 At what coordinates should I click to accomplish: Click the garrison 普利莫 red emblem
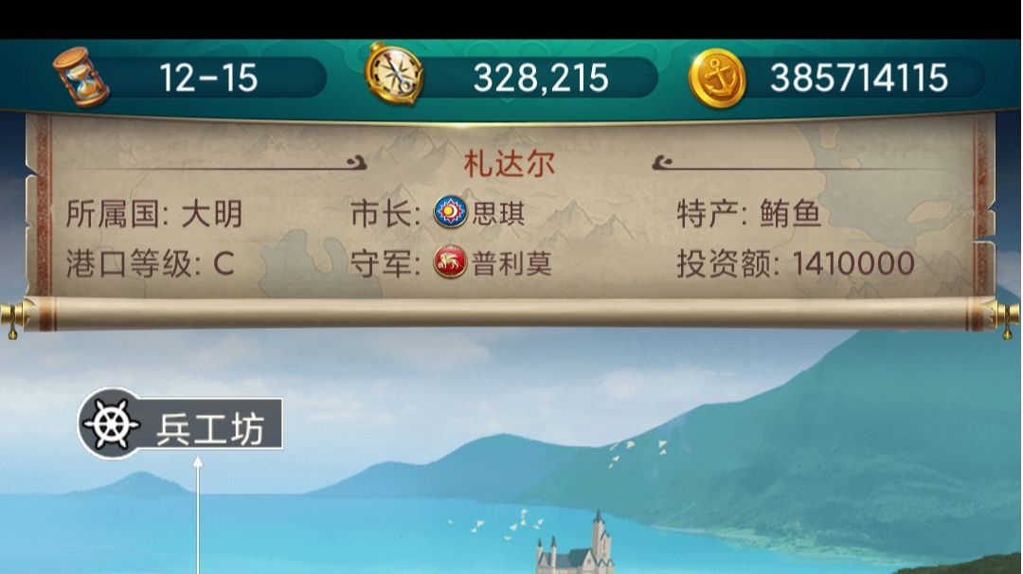[x=451, y=261]
